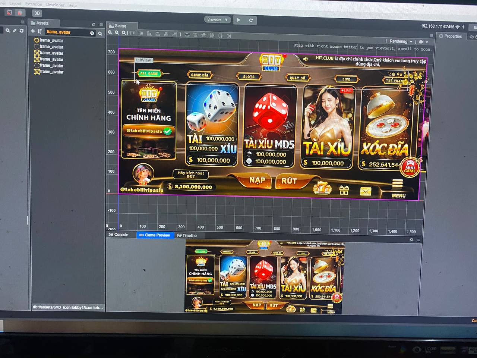Open the Assets panel menu icon

101,25
